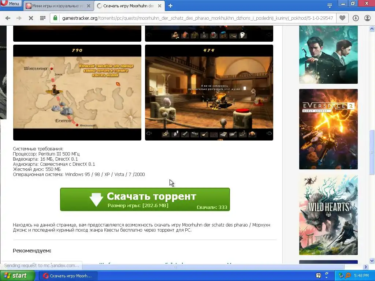Image resolution: width=375 pixels, height=281 pixels.
Task: Stop loading the page
Action: 31,18
